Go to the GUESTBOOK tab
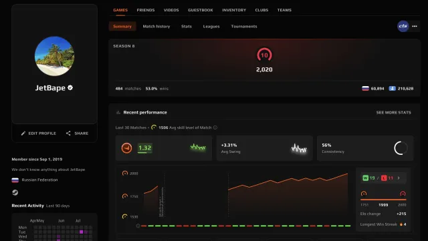 pyautogui.click(x=201, y=10)
